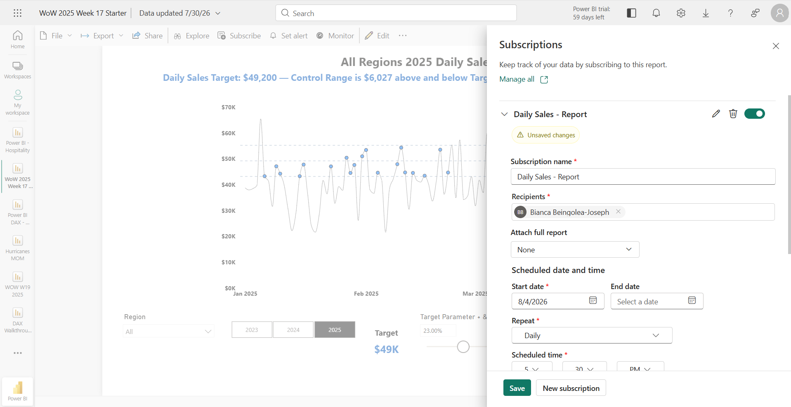Open the DAX Walkthrough report shortcut
Viewport: 791px width, 407px height.
[17, 320]
